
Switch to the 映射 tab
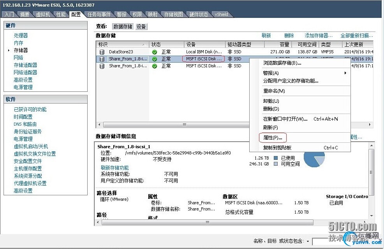153,14
